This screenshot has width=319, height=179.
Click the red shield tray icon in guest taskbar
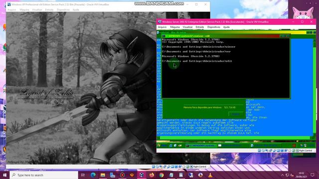click(294, 146)
